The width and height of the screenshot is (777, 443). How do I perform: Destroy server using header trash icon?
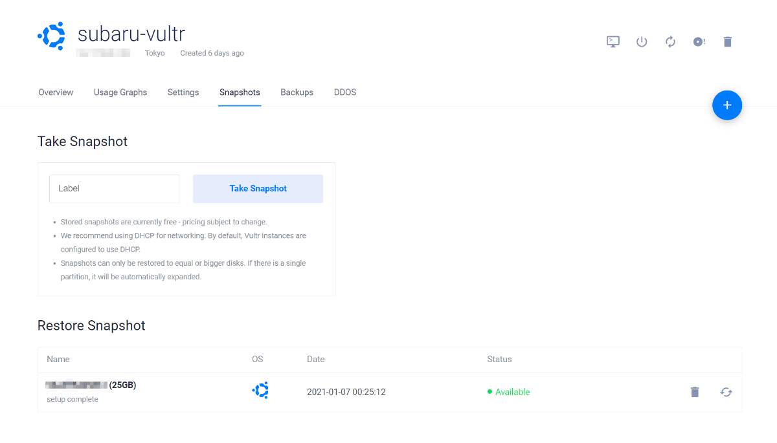point(728,41)
